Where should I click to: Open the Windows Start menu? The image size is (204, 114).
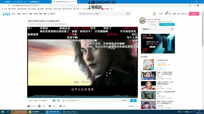point(3,112)
